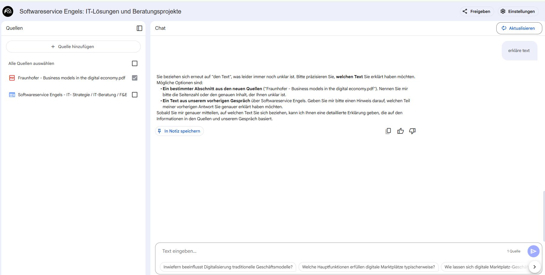The height and width of the screenshot is (275, 545).
Task: Add a source via Quelle hinzufügen
Action: coord(73,47)
